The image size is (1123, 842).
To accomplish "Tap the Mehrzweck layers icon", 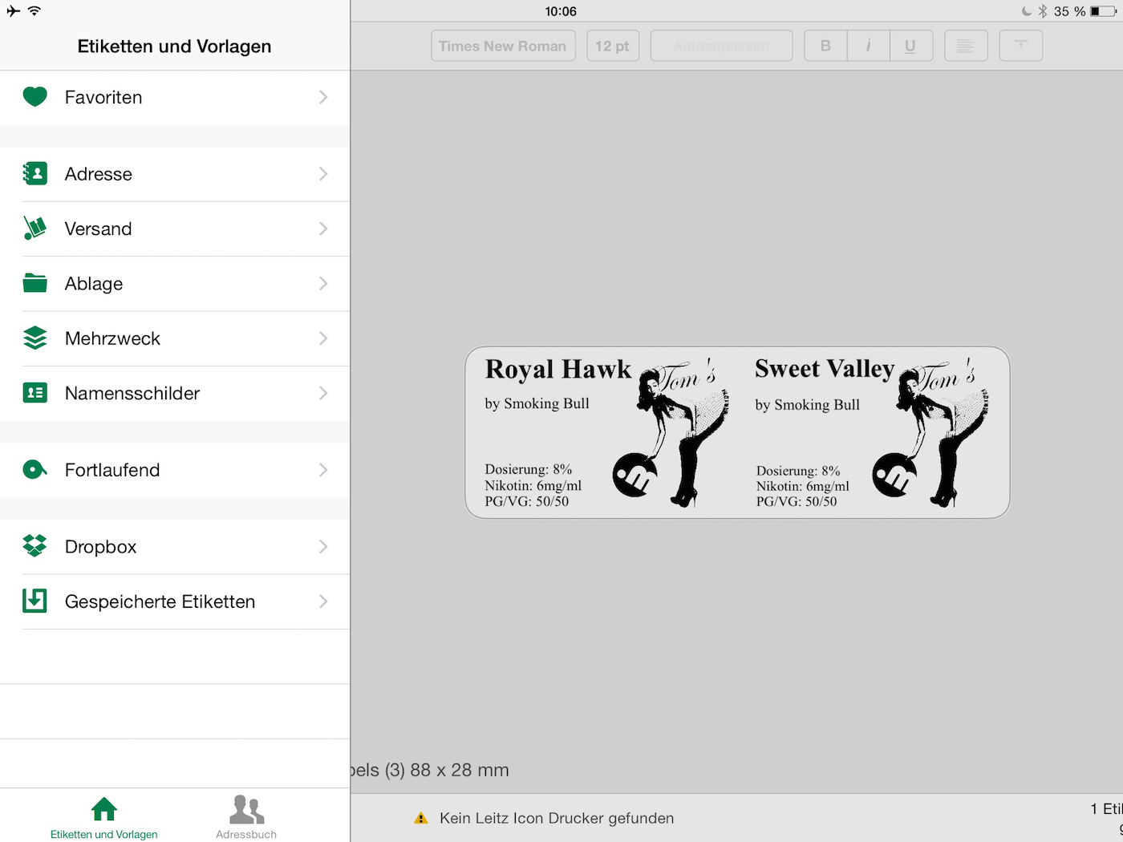I will pos(34,338).
